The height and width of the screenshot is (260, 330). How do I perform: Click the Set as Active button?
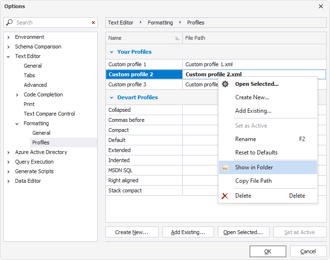pos(300,232)
